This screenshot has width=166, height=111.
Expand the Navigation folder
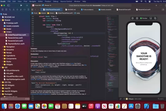3,47
